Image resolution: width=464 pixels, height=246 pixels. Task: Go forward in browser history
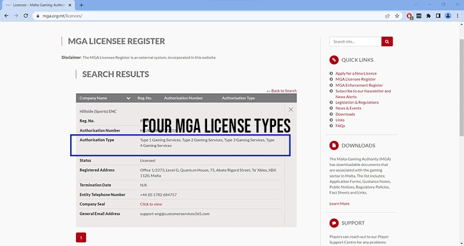(x=16, y=16)
